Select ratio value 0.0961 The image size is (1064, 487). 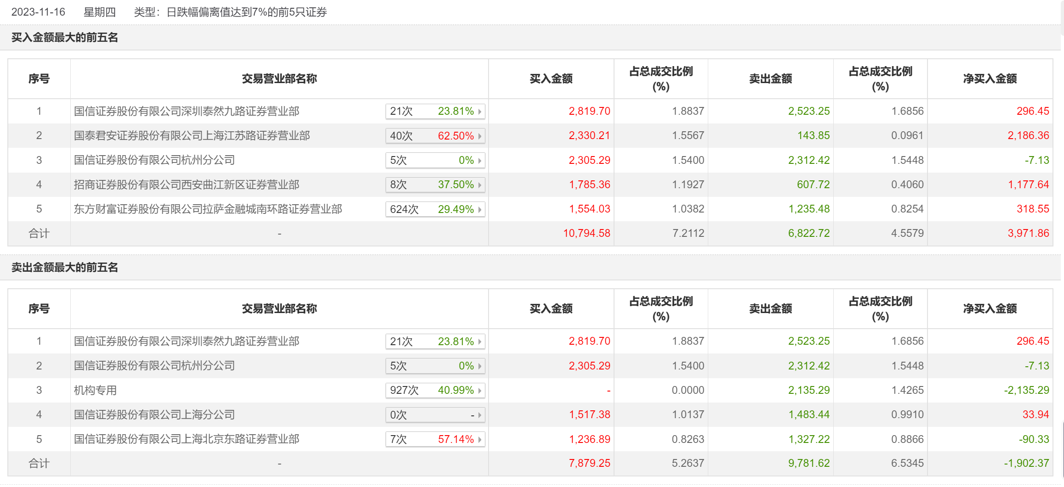[x=907, y=136]
